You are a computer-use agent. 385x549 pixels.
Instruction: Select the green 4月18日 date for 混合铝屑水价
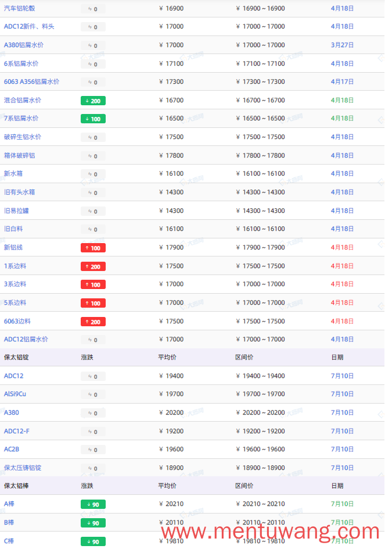point(343,101)
